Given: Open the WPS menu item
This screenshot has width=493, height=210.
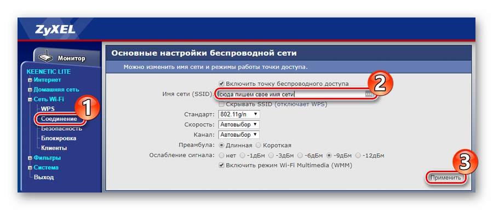Looking at the screenshot, I should (x=48, y=109).
